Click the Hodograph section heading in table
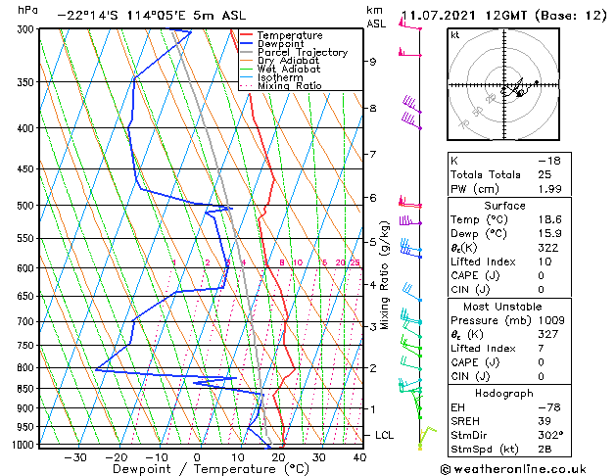The width and height of the screenshot is (616, 476). (504, 394)
